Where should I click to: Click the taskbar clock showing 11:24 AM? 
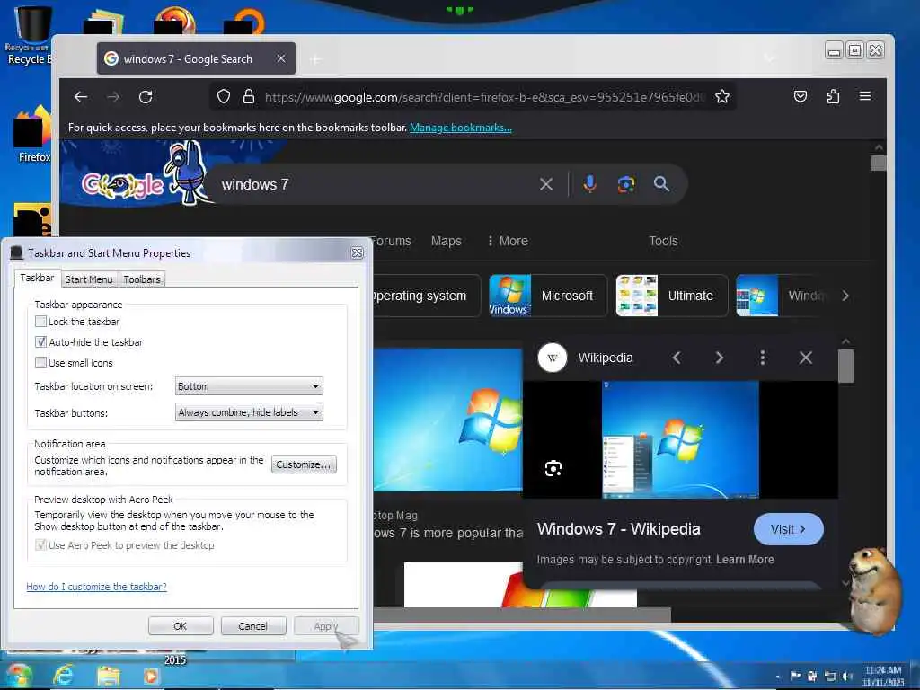(883, 676)
